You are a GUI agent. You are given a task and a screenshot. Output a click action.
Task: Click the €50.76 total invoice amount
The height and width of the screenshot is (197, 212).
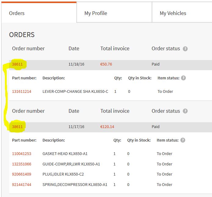106,64
